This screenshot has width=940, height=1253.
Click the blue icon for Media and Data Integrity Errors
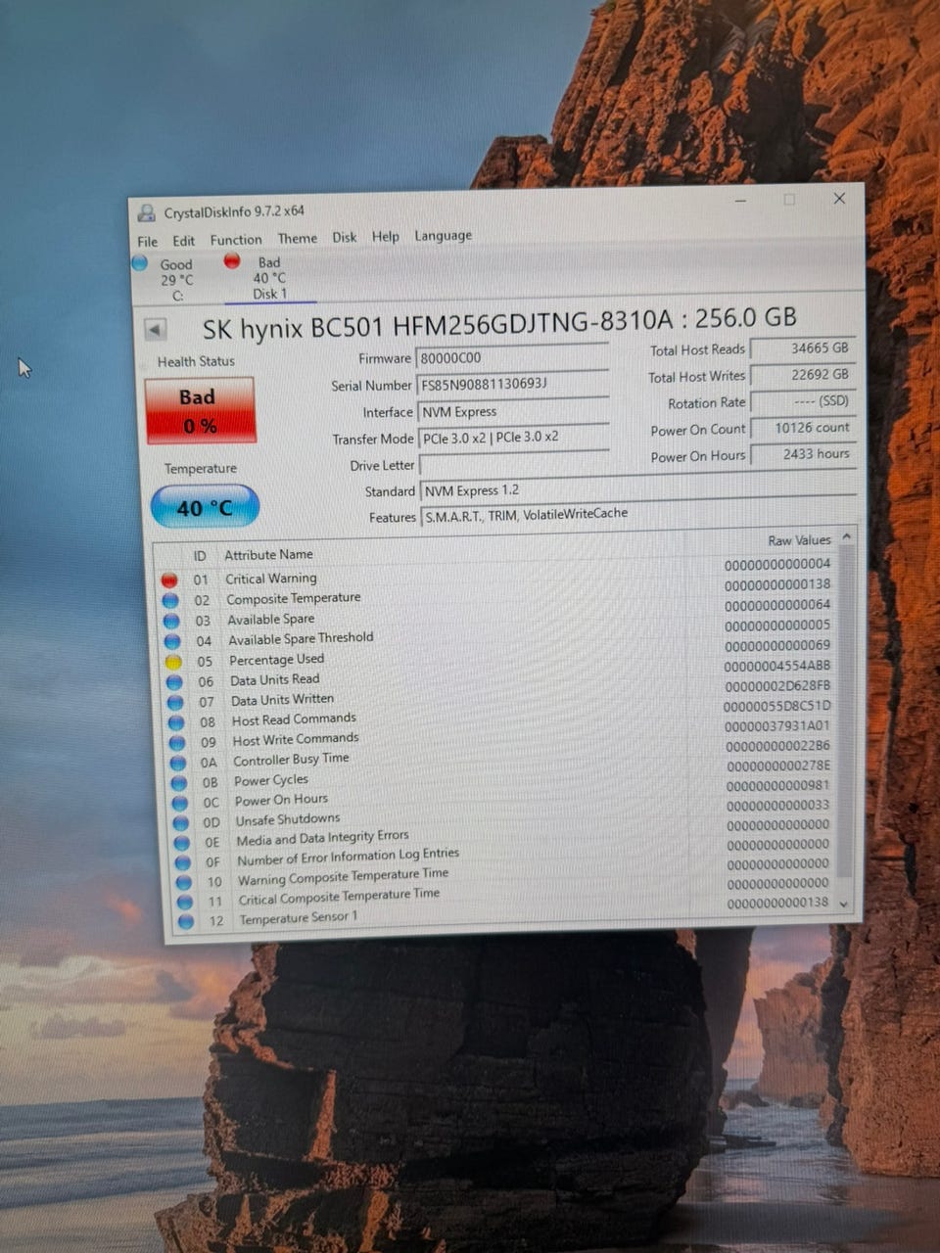pyautogui.click(x=182, y=843)
